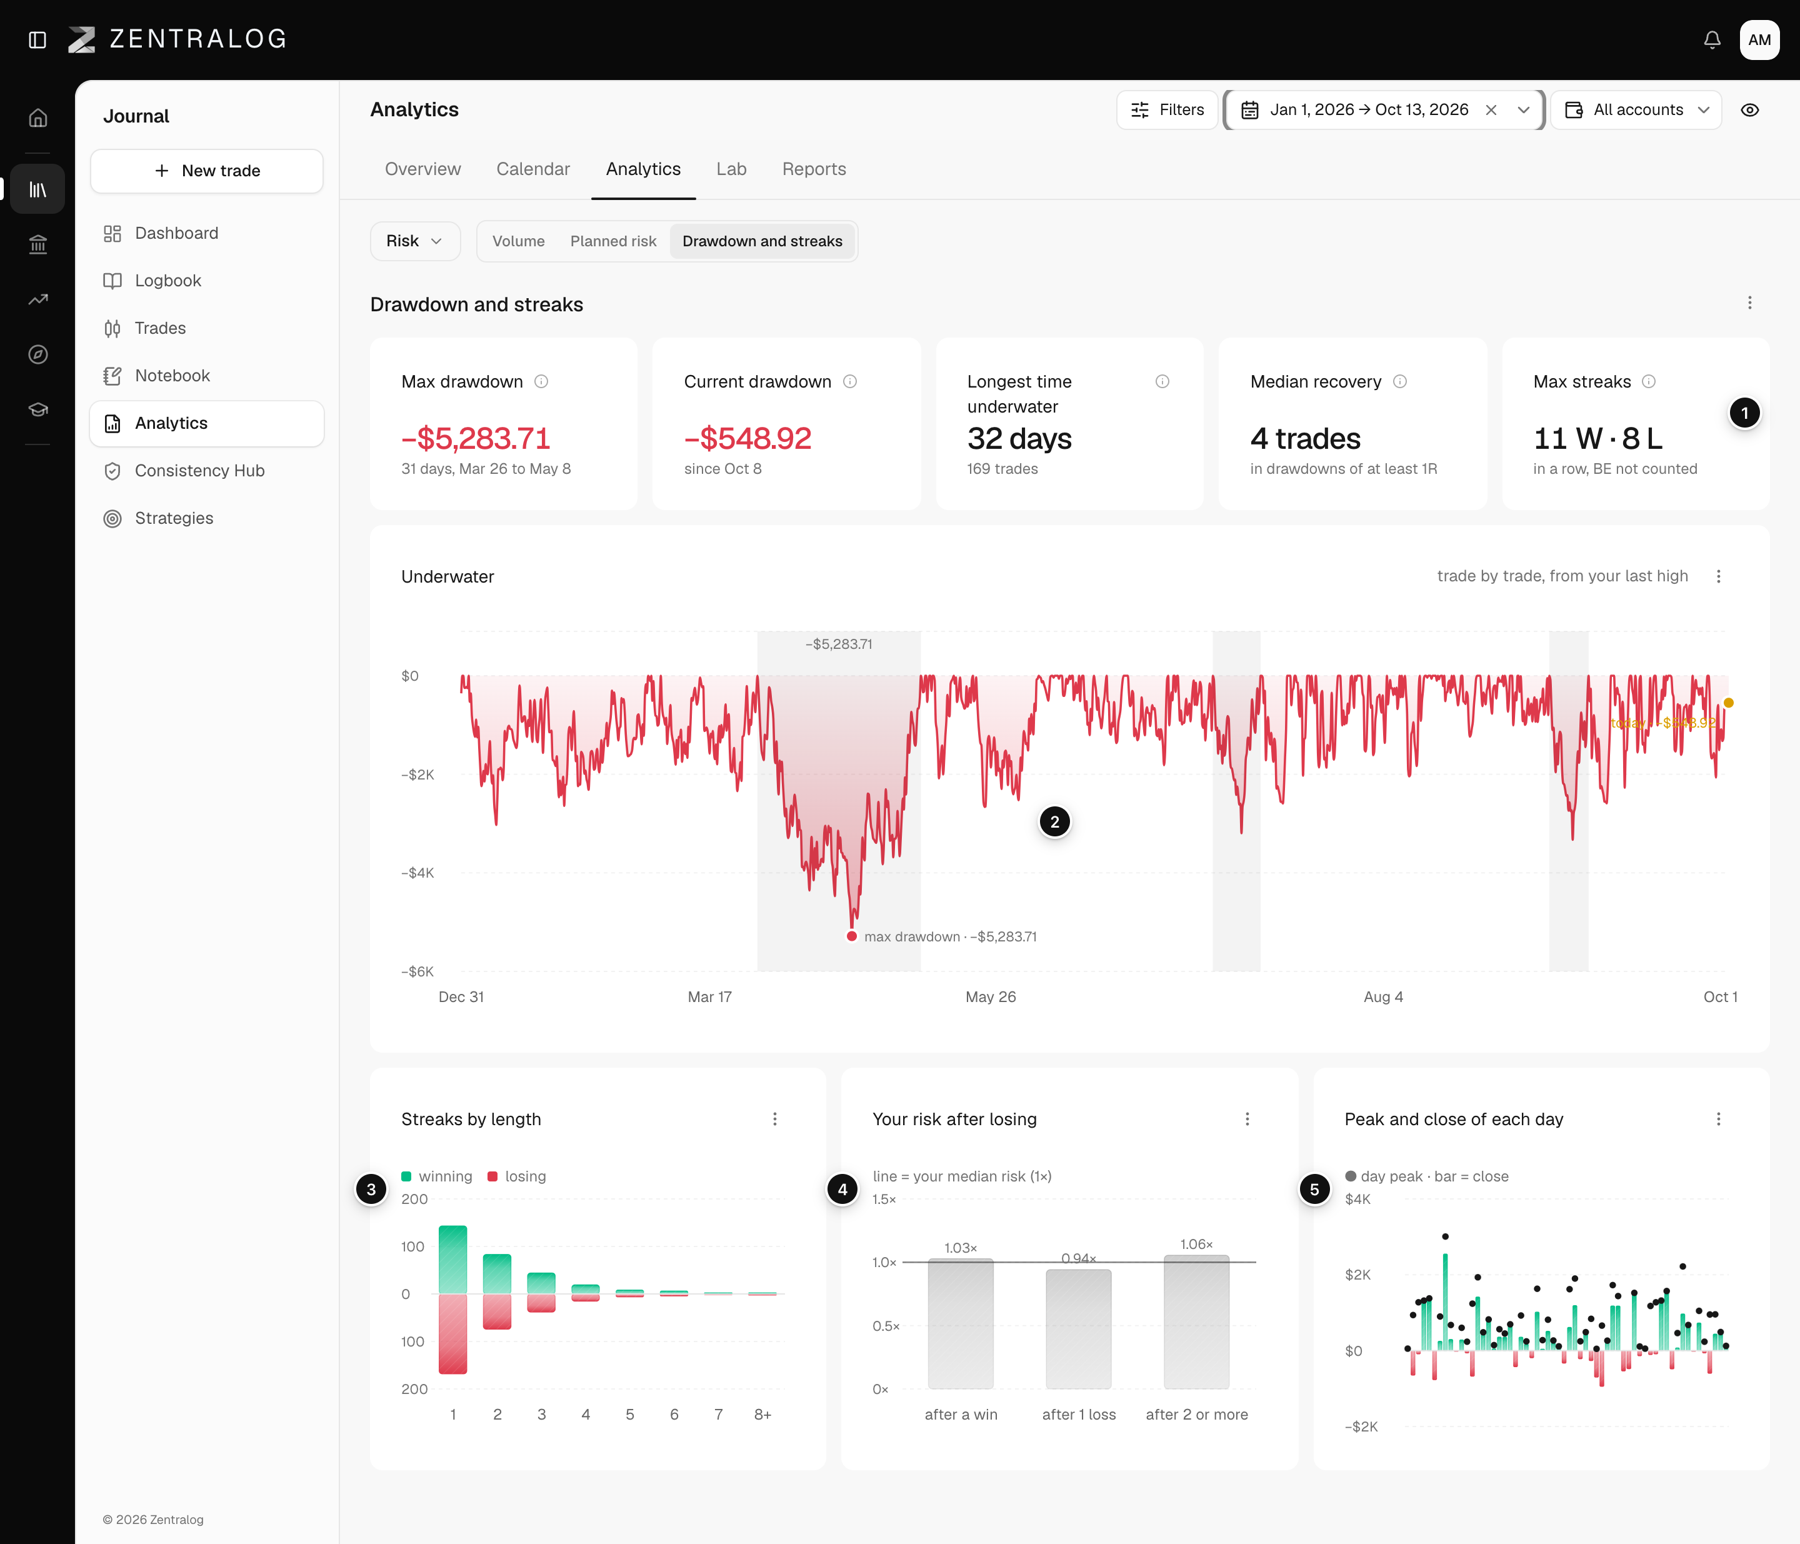The width and height of the screenshot is (1800, 1544).
Task: Toggle losing legend item
Action: click(517, 1176)
